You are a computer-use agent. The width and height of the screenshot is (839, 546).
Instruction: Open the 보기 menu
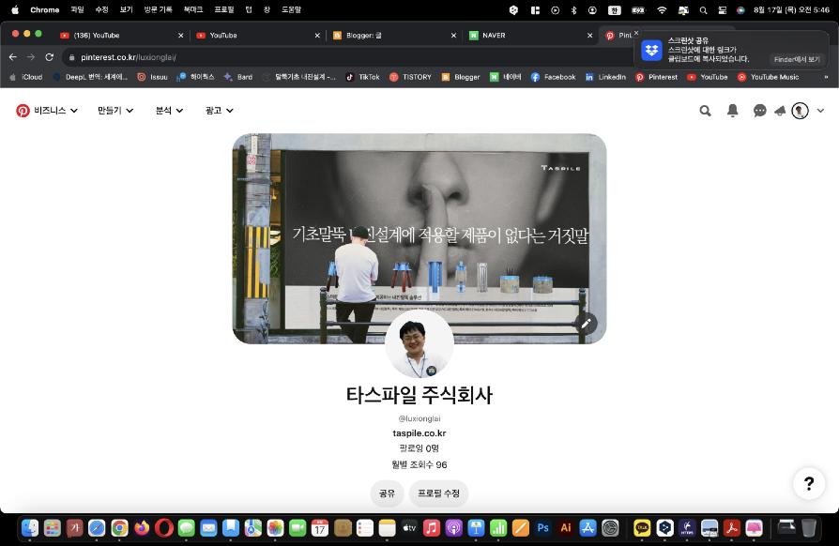(x=127, y=9)
